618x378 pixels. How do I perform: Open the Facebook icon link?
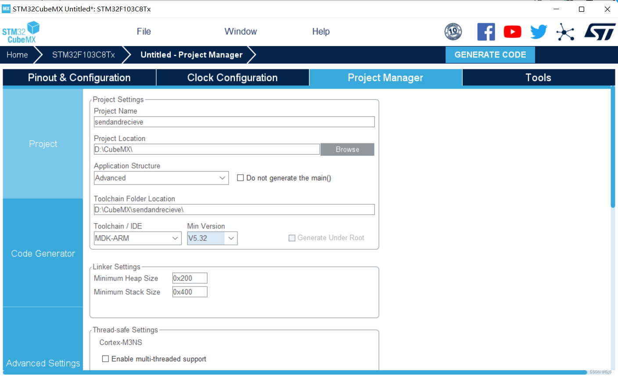pos(486,32)
